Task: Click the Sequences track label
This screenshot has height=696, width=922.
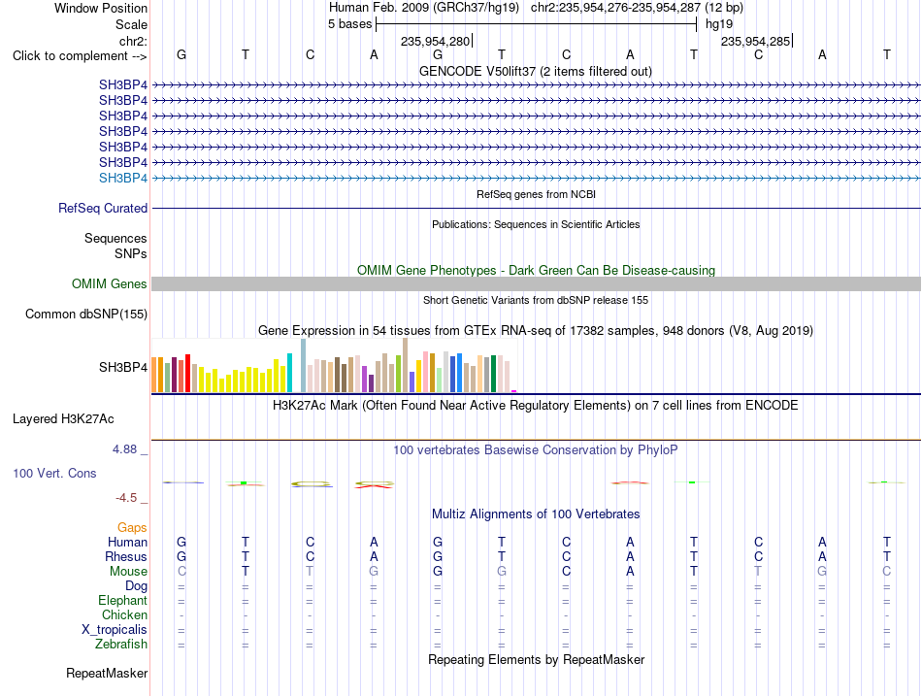Action: [115, 238]
